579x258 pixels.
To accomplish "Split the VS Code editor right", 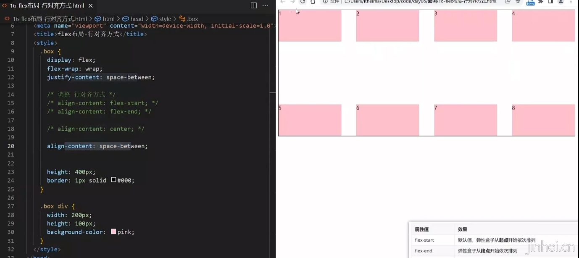I will pyautogui.click(x=254, y=5).
